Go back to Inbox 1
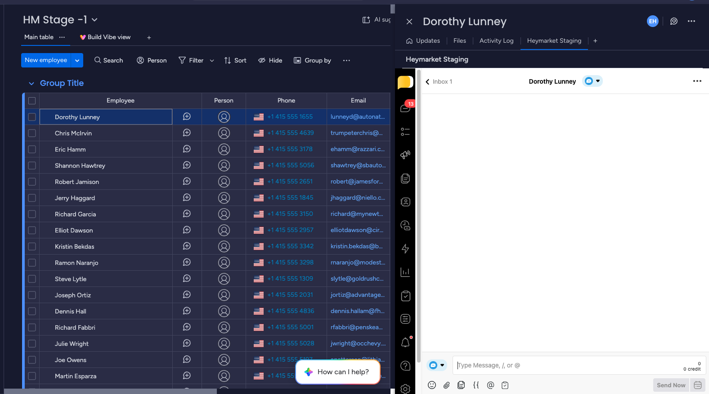Viewport: 709px width, 394px height. click(x=439, y=82)
